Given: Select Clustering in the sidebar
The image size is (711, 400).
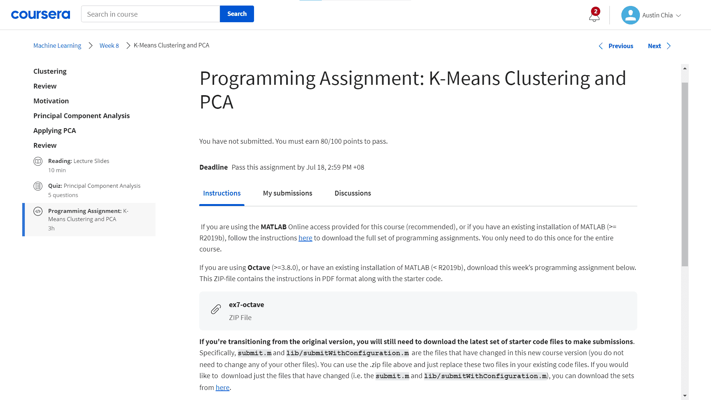Looking at the screenshot, I should 50,71.
